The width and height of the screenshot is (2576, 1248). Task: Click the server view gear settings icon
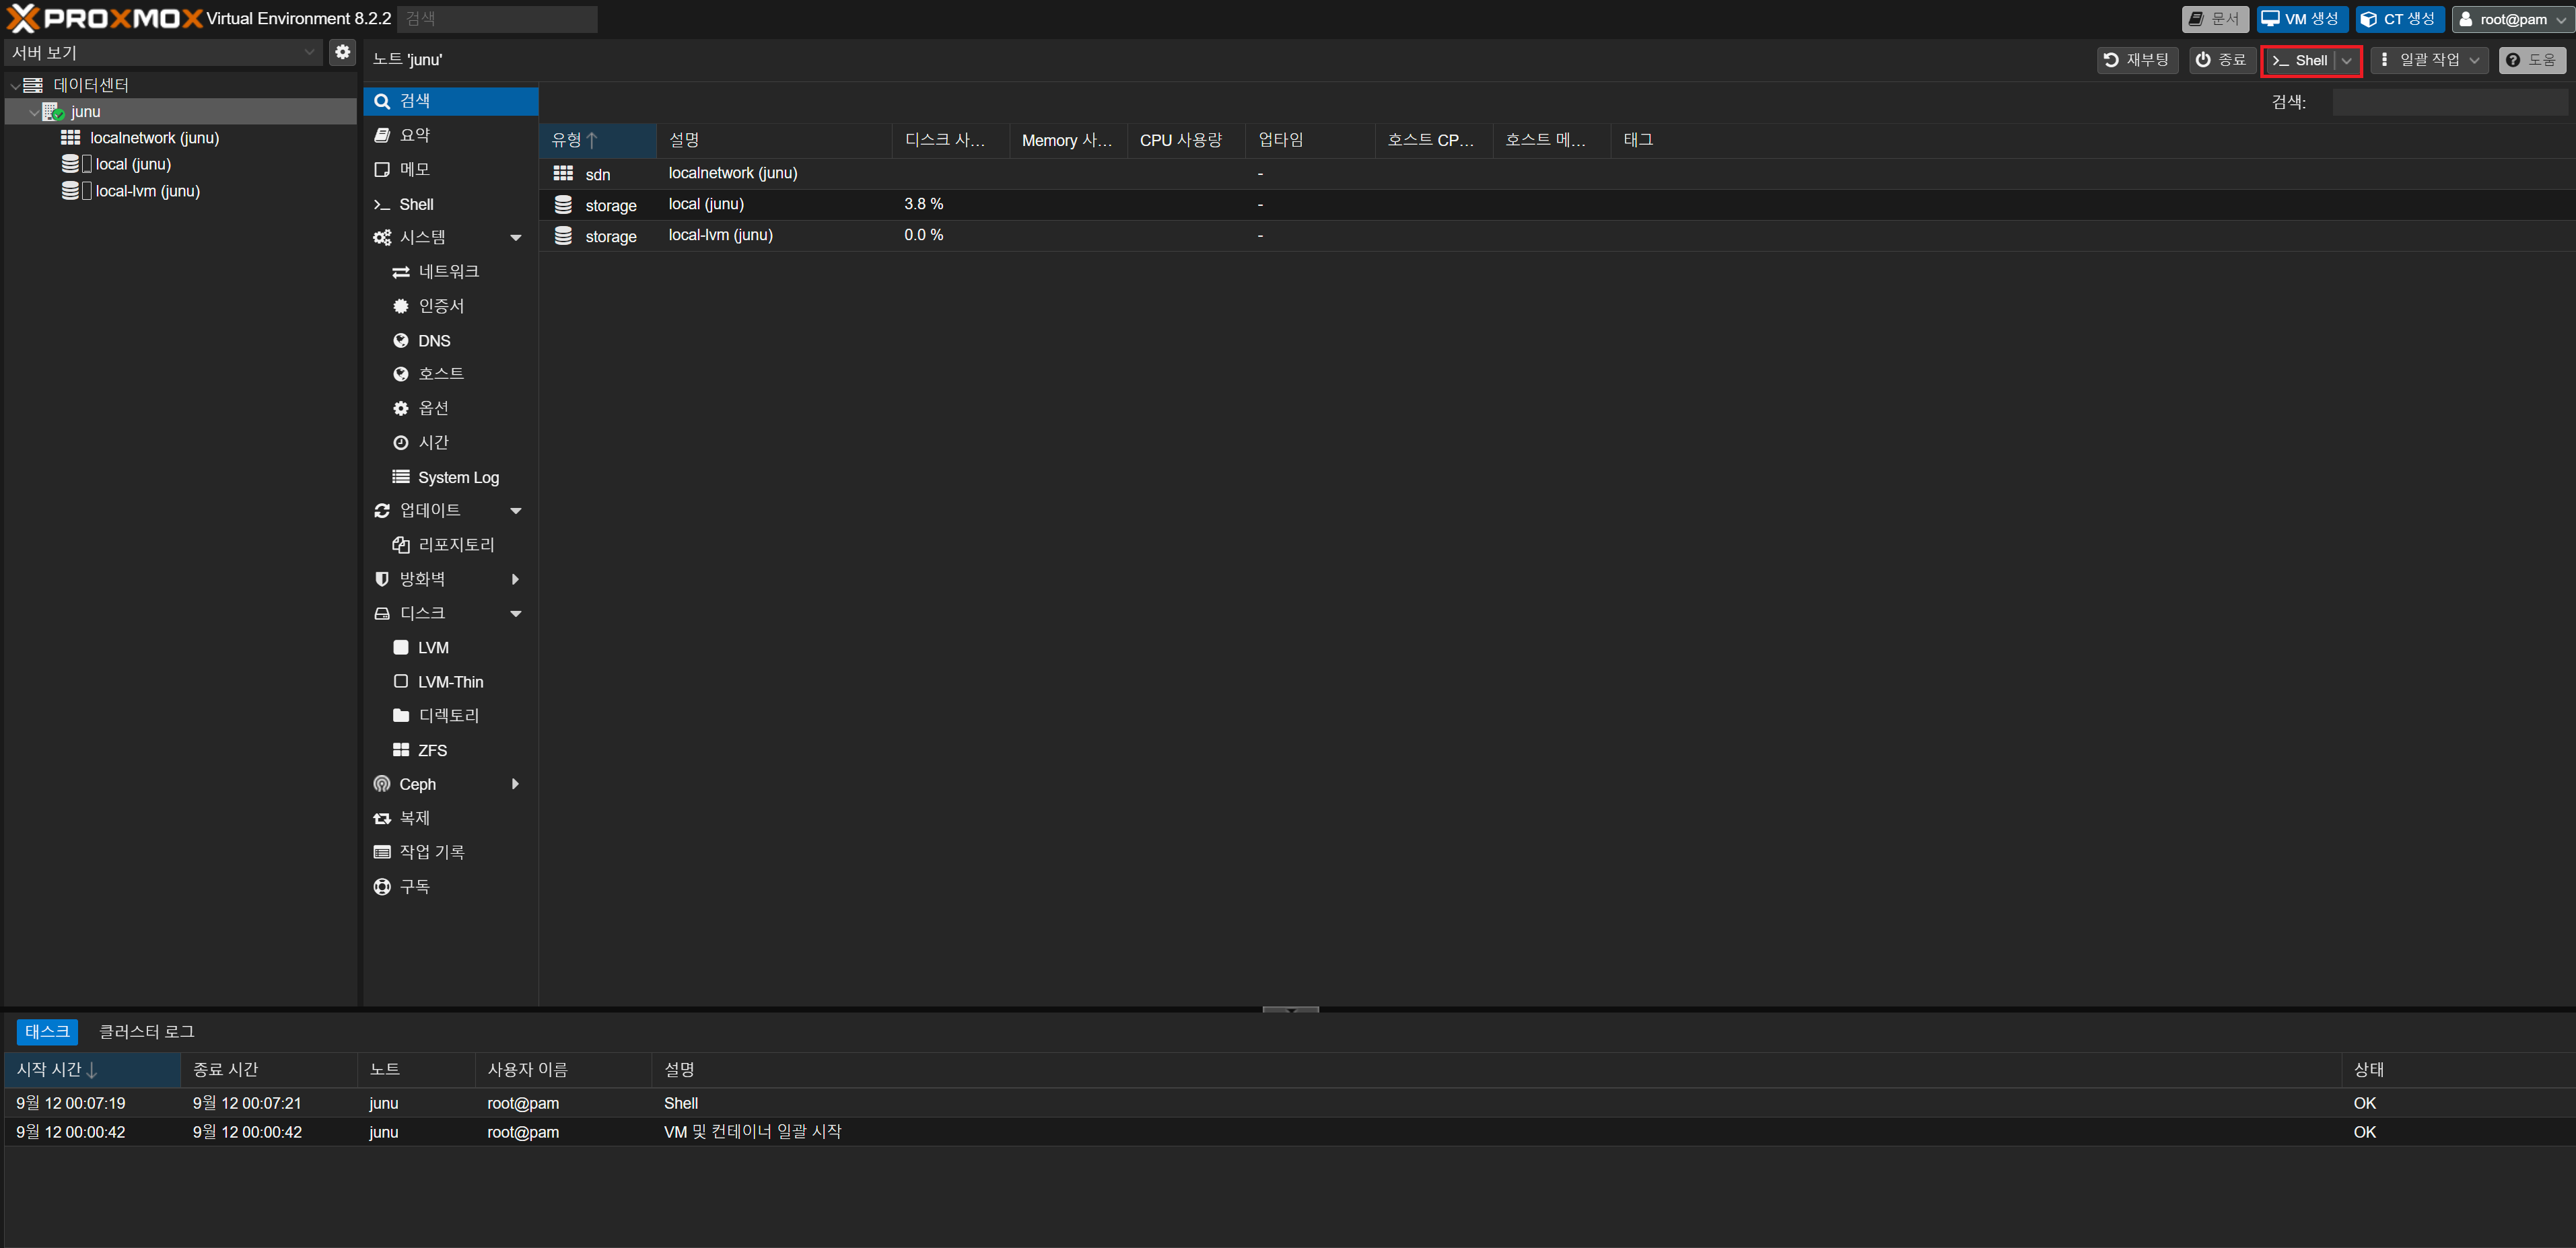342,52
